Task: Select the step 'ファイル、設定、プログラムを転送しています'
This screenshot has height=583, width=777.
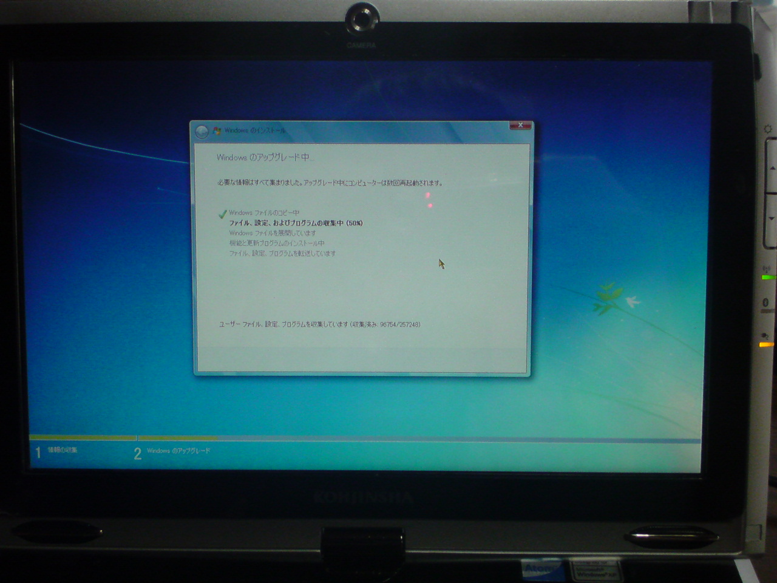Action: [x=282, y=253]
